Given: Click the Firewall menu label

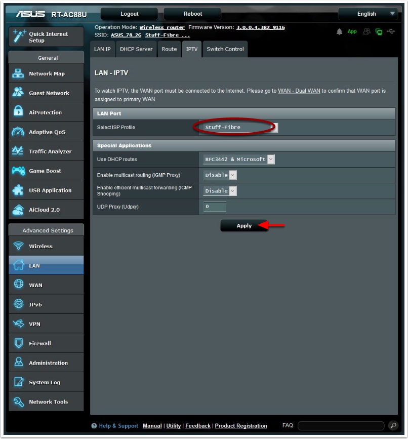Looking at the screenshot, I should [40, 343].
